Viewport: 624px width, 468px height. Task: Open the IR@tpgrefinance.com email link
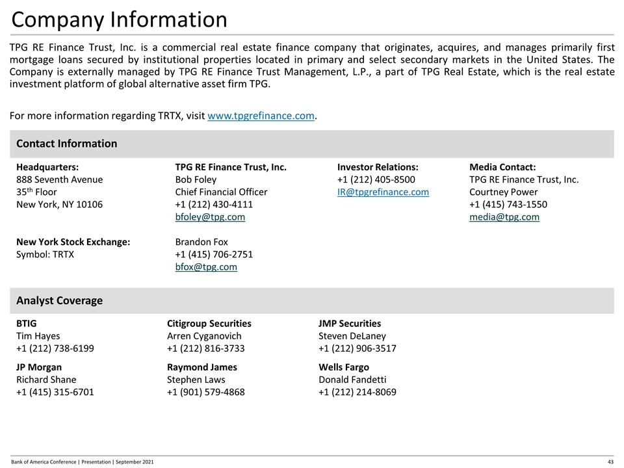(x=383, y=192)
